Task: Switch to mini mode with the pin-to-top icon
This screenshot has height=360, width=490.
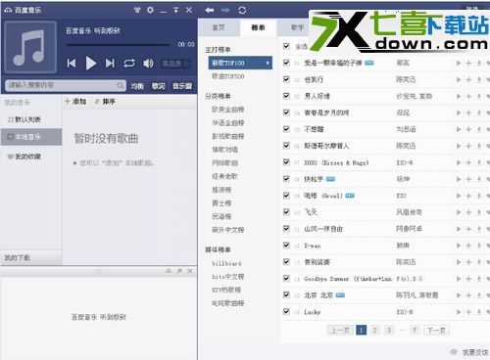Action: [x=175, y=10]
